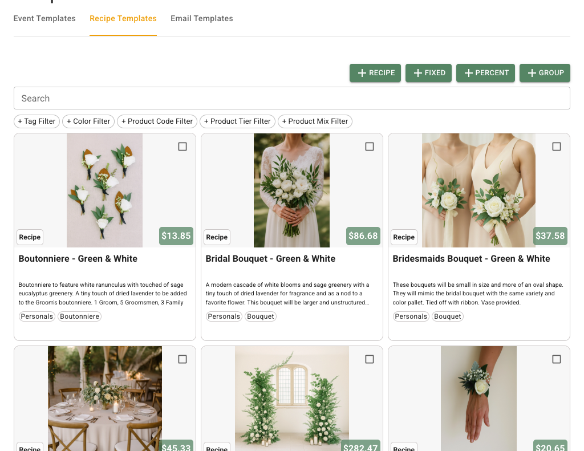
Task: Click the $20.65 price badge
Action: pyautogui.click(x=550, y=446)
